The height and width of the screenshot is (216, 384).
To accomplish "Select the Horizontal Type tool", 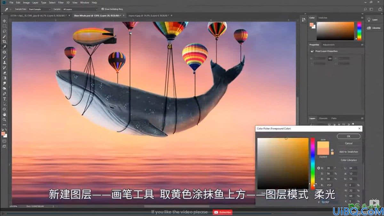I will [4, 99].
